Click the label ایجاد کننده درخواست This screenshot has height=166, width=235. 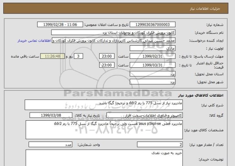206,41
